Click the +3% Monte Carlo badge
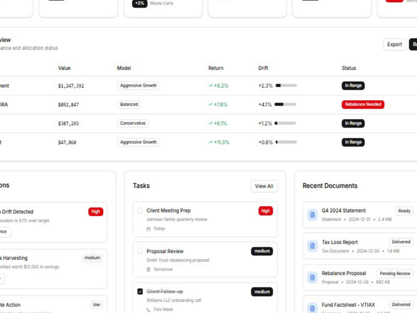Screen dimensions: 417x313 (140, 3)
